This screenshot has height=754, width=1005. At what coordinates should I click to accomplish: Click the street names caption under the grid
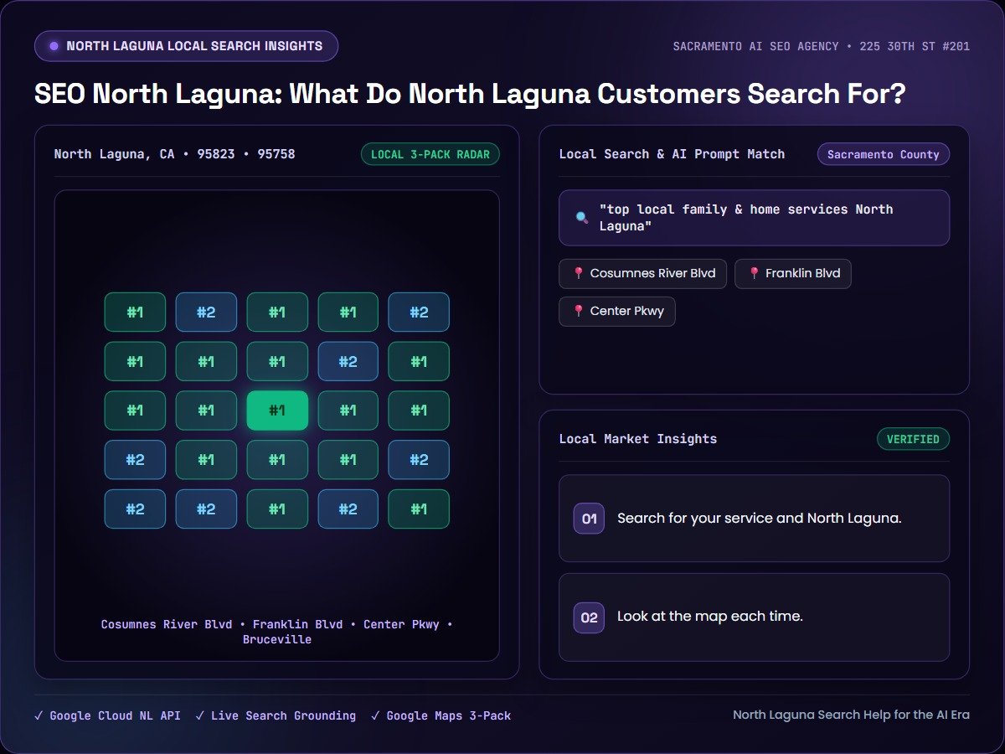point(277,632)
